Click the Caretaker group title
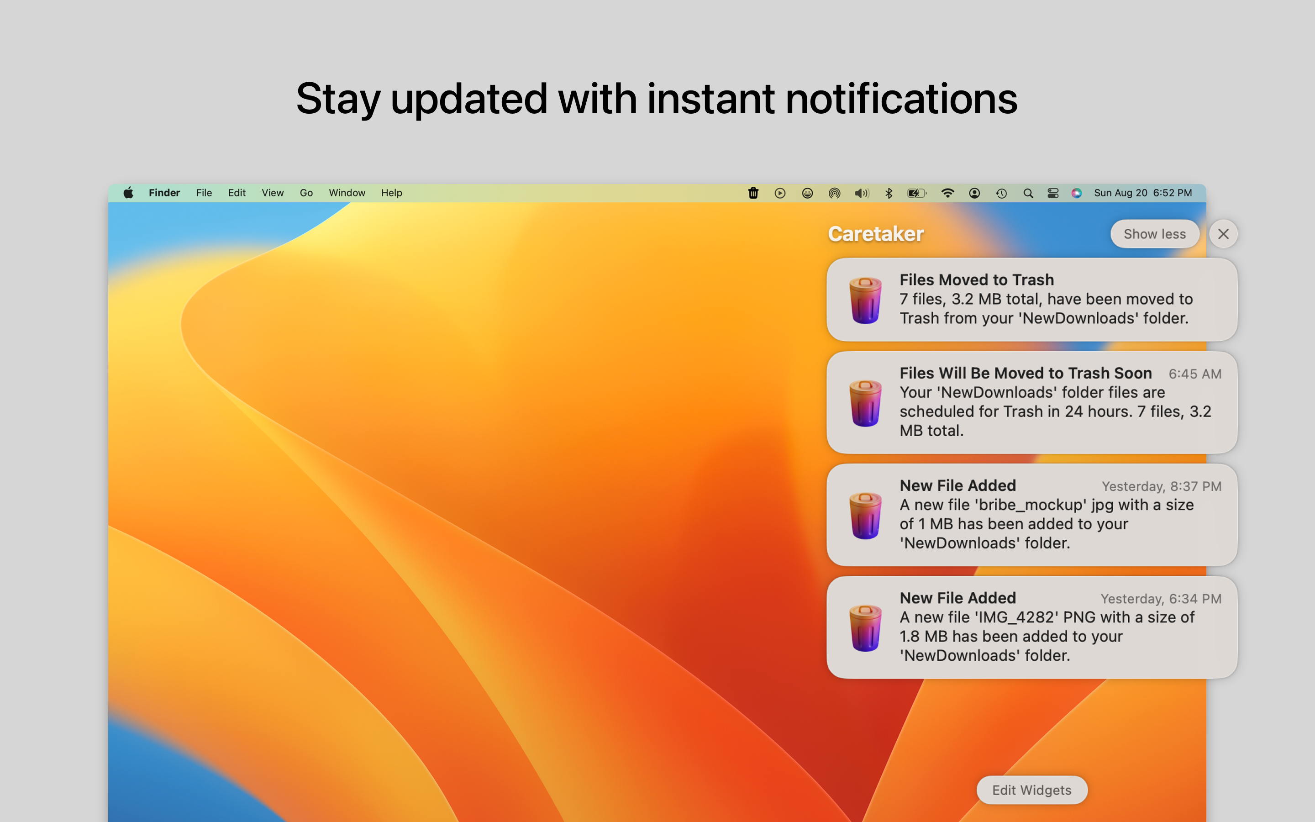Viewport: 1315px width, 822px height. click(875, 234)
